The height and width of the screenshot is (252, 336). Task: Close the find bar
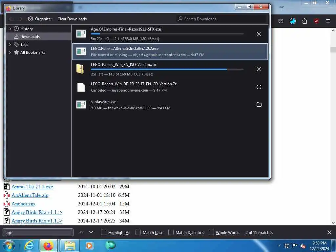pyautogui.click(x=329, y=232)
